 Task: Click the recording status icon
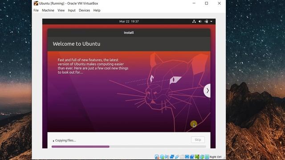pyautogui.click(x=192, y=157)
